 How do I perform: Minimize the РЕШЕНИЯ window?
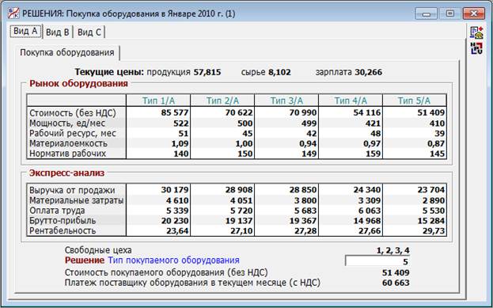(427, 13)
